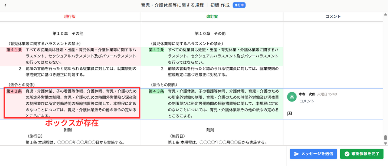Click the checkmark icon on the complete button
388x166 pixels.
pyautogui.click(x=347, y=154)
